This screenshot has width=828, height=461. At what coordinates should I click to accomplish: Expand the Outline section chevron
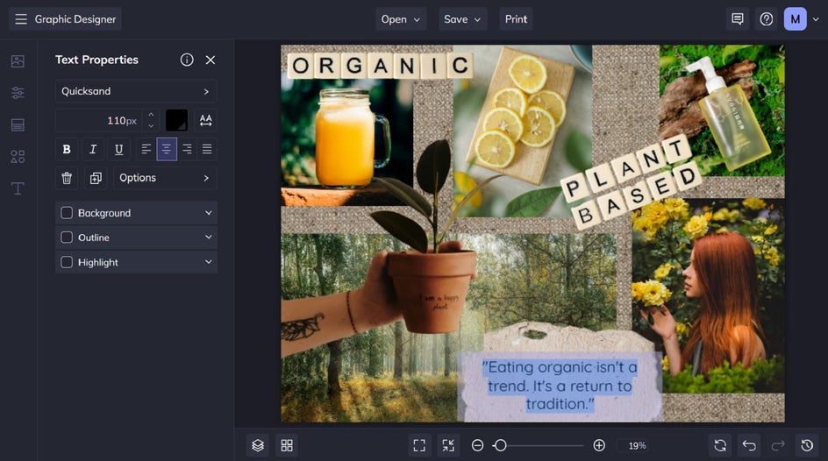coord(209,238)
